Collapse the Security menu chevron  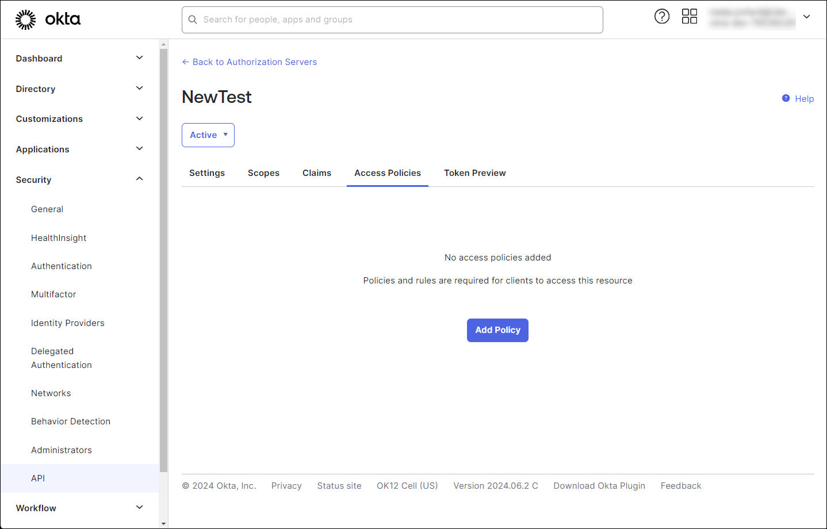139,179
